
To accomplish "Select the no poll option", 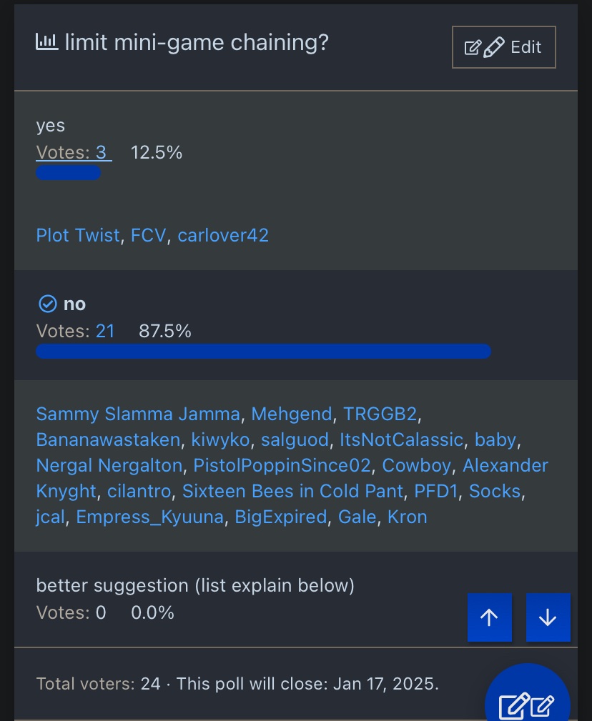I will click(74, 304).
